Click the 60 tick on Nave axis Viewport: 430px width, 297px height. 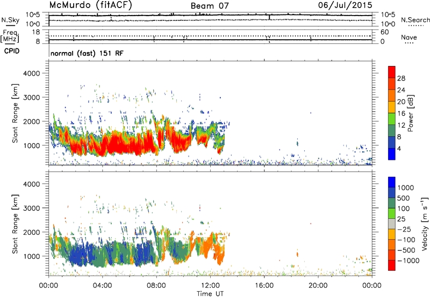384,32
